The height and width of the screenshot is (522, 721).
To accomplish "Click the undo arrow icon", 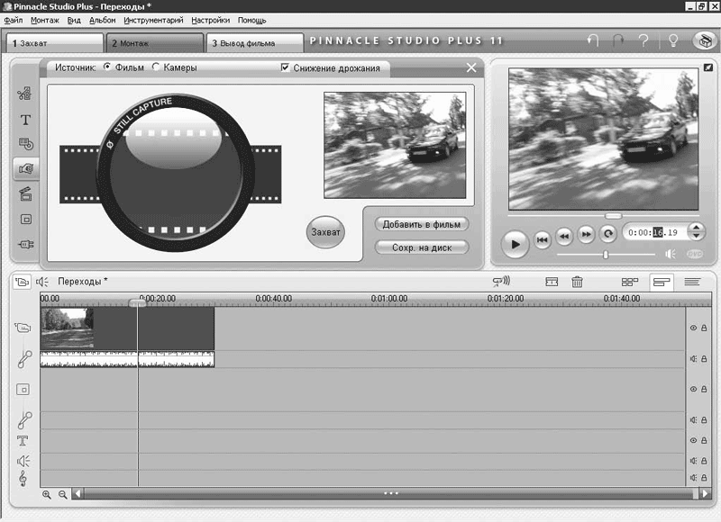I will coord(592,41).
